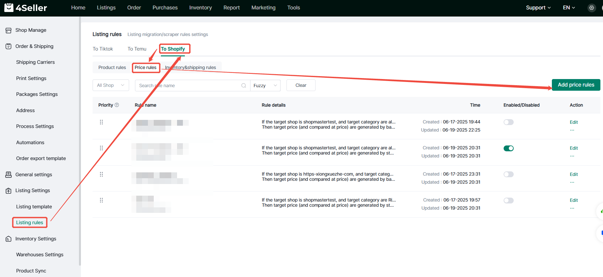The image size is (603, 277).
Task: Switch to the To Temu tab
Action: (137, 49)
